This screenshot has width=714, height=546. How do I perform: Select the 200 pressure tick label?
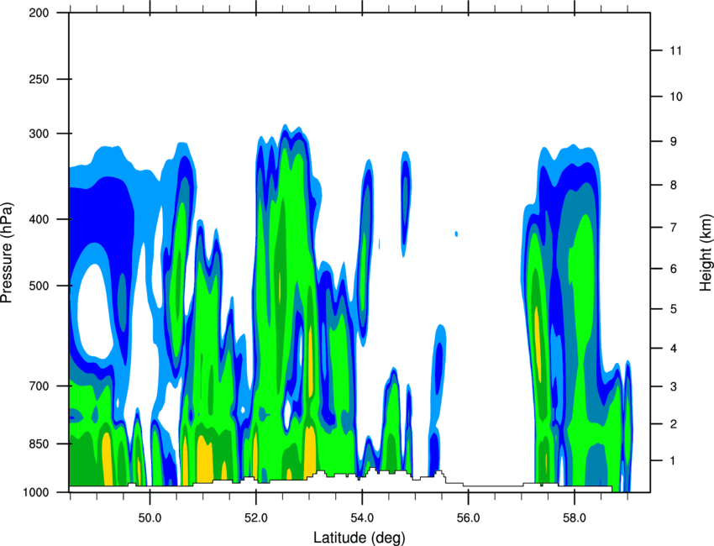click(x=39, y=13)
